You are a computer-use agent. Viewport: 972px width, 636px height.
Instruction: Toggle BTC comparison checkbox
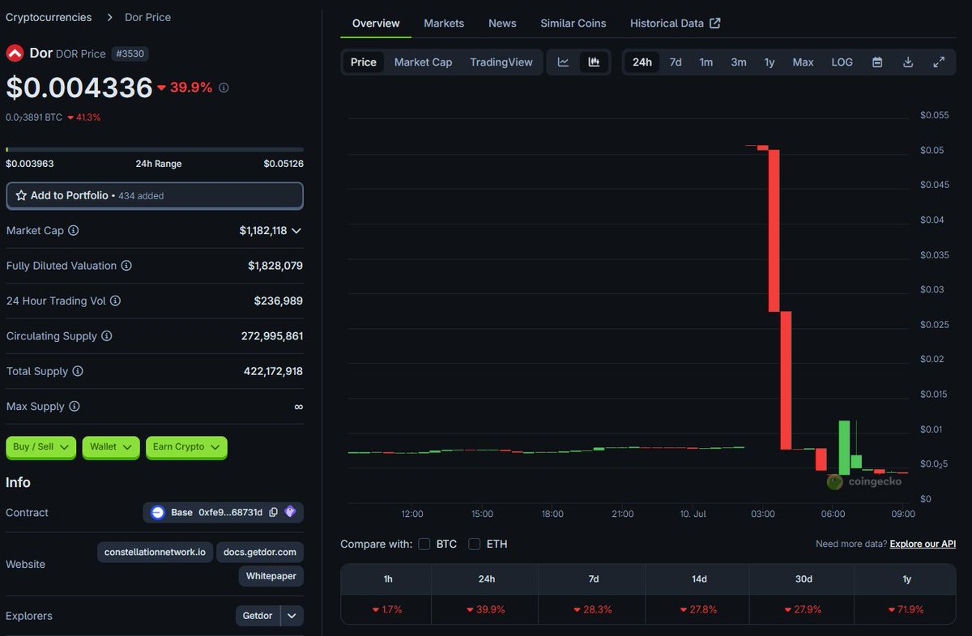tap(424, 544)
